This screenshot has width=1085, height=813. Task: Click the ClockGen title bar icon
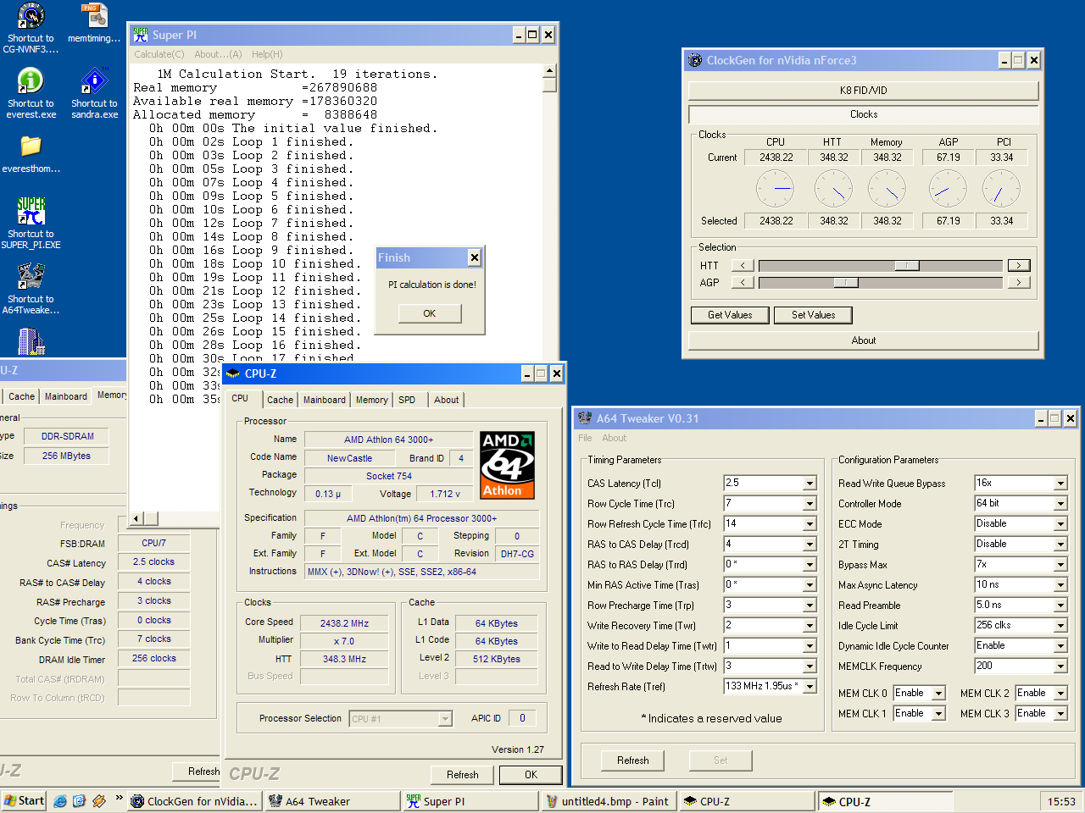click(x=695, y=60)
